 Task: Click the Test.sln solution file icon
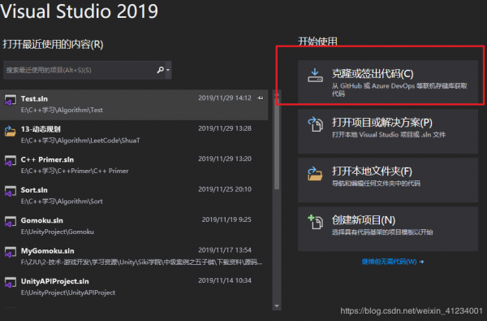[x=11, y=100]
